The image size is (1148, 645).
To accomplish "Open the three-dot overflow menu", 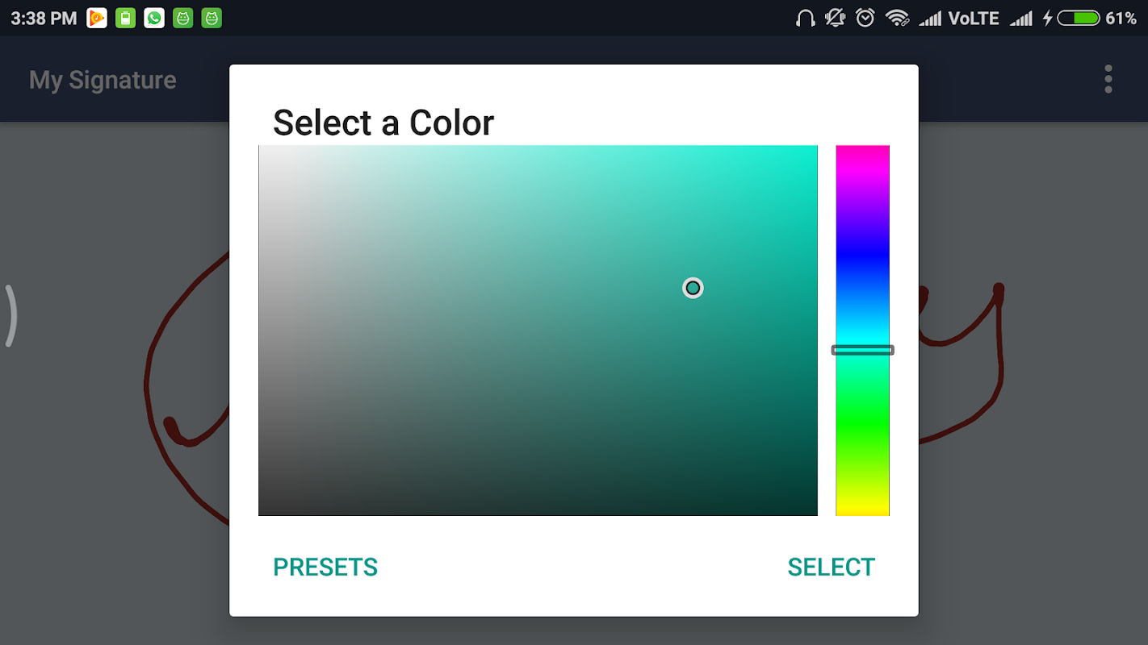I will coord(1108,79).
